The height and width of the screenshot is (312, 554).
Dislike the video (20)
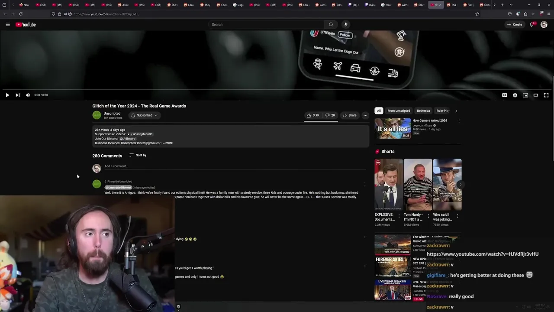(330, 115)
